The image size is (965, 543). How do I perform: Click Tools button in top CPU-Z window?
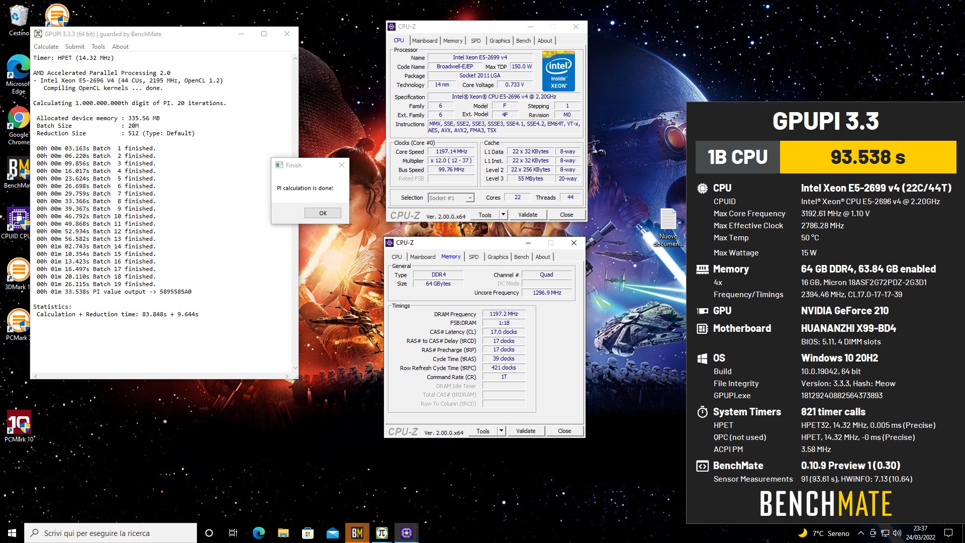tap(485, 215)
